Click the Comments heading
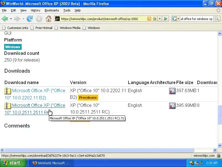222x167 pixels. point(17,126)
